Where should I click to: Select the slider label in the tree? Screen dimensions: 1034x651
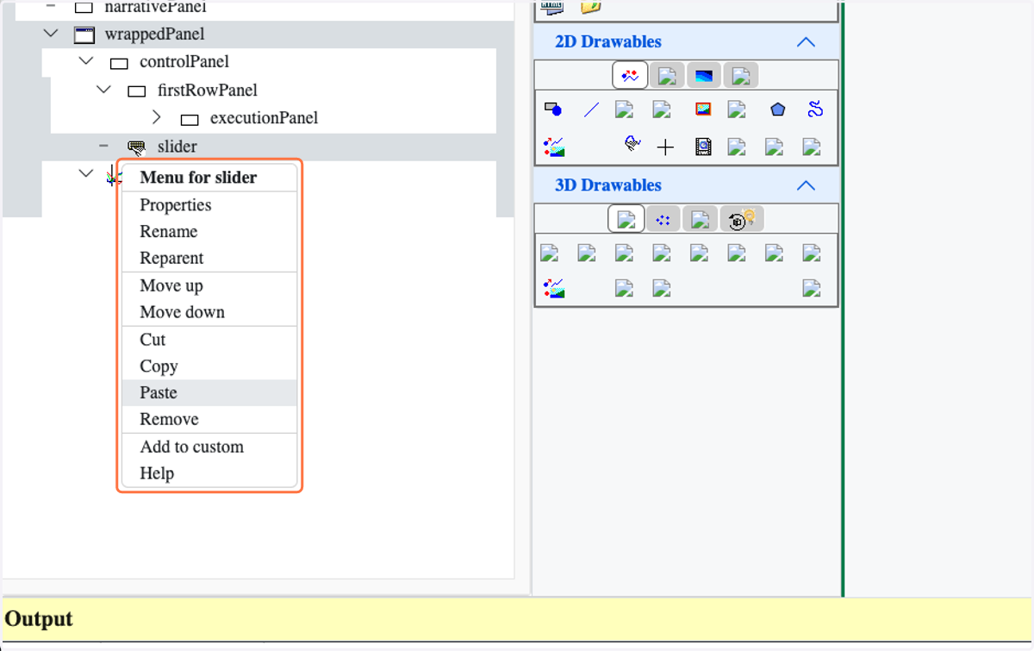point(178,147)
